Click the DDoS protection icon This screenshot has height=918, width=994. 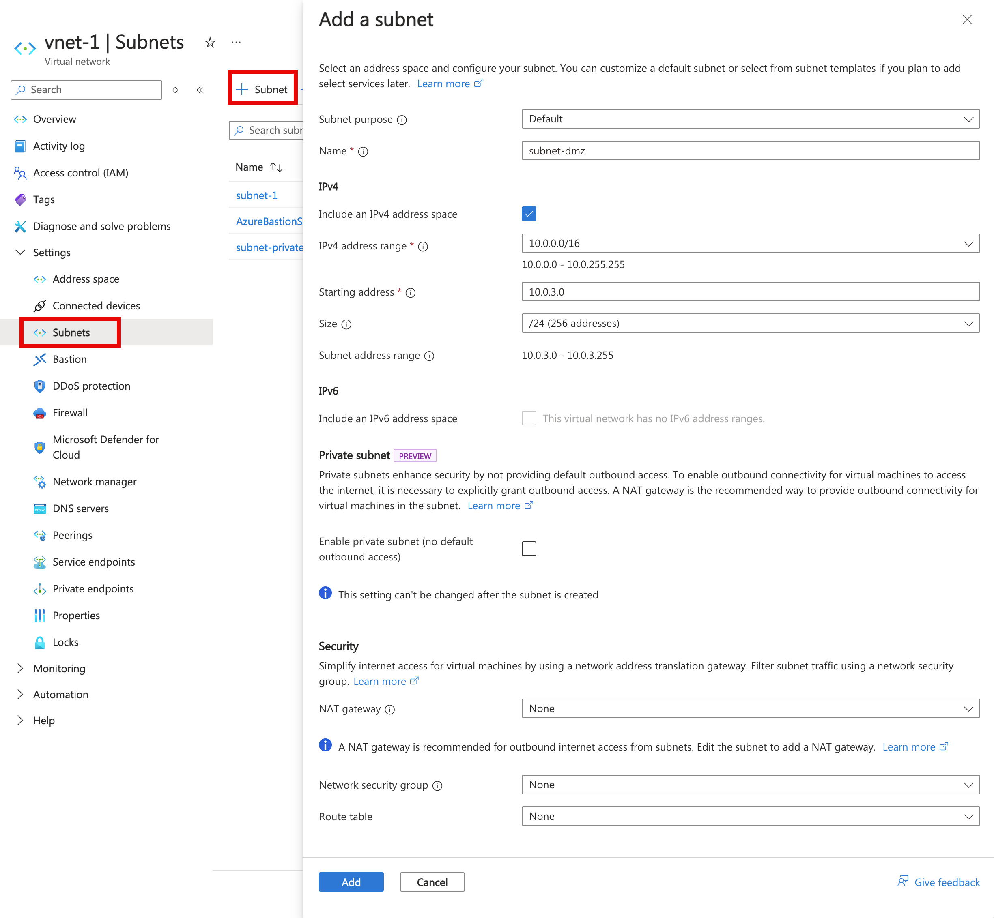point(38,386)
